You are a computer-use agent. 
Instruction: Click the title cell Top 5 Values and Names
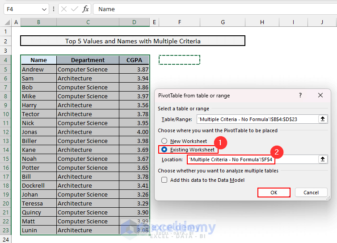point(133,41)
